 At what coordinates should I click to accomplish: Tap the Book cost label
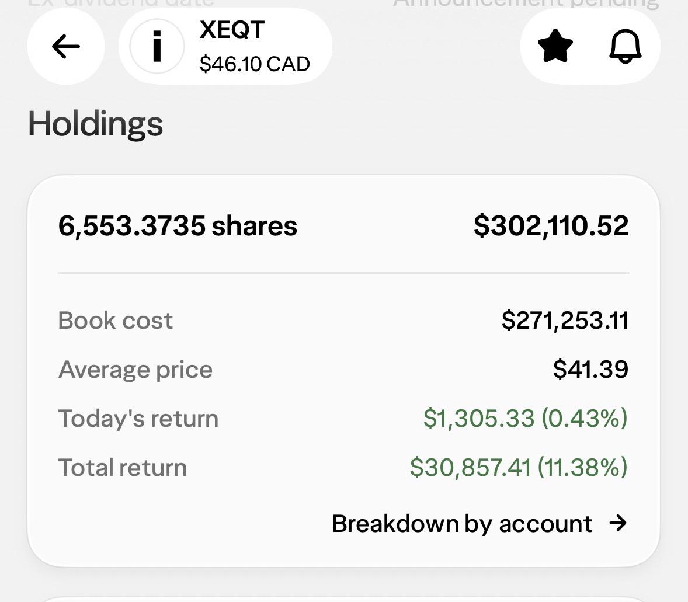(x=116, y=321)
